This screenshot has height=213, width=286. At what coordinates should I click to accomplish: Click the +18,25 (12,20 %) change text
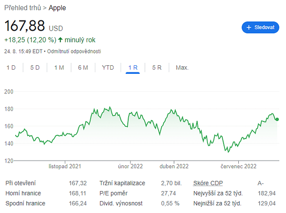point(31,40)
